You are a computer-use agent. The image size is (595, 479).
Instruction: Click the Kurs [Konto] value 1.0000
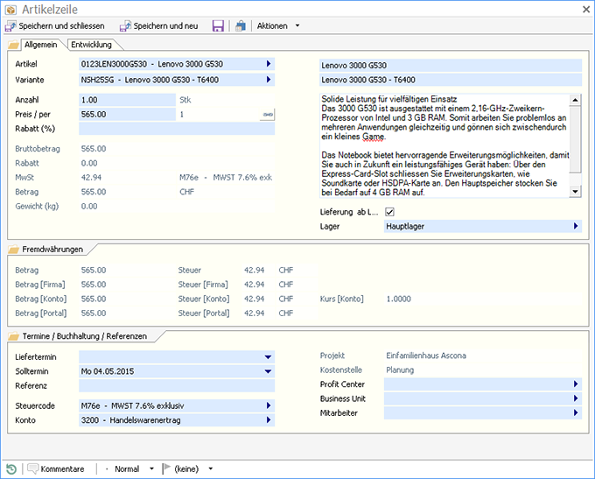coord(398,299)
